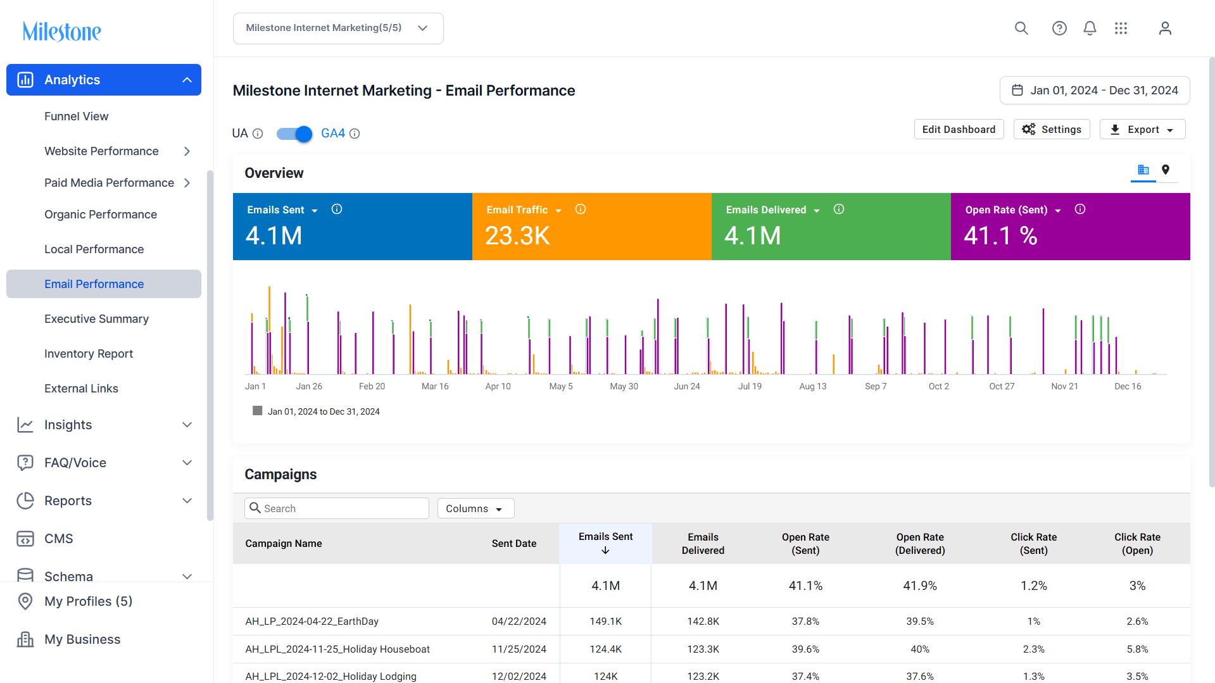The width and height of the screenshot is (1215, 683).
Task: Select the building list view icon
Action: 1143,170
